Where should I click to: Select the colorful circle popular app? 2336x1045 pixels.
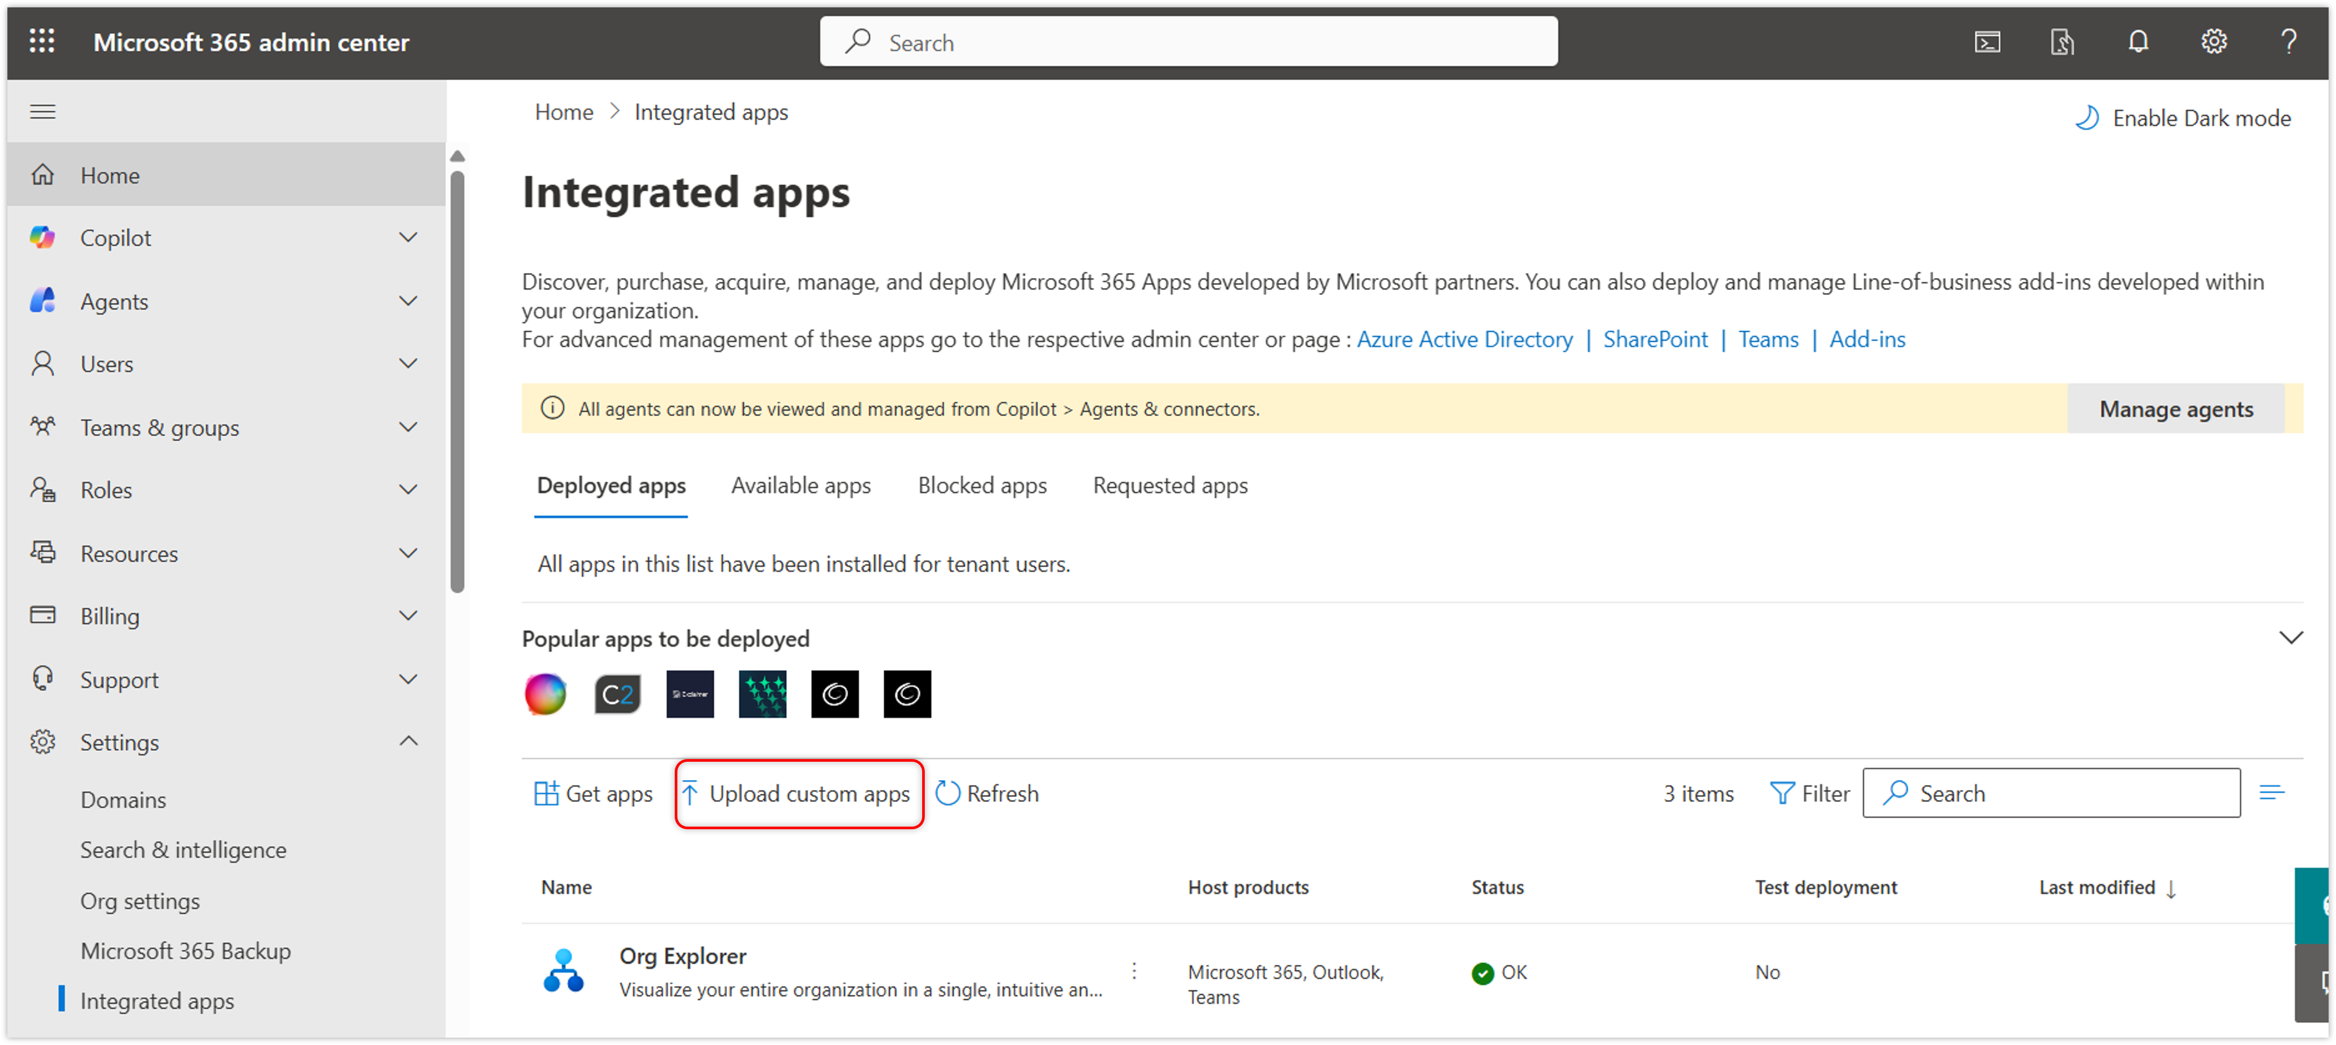point(545,694)
